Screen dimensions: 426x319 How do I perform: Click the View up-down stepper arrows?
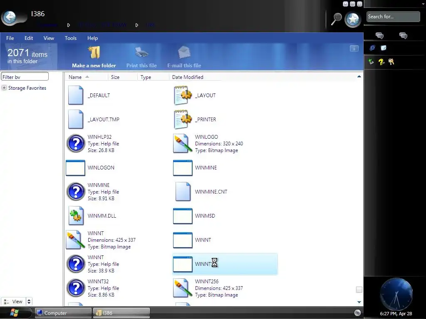(x=29, y=302)
